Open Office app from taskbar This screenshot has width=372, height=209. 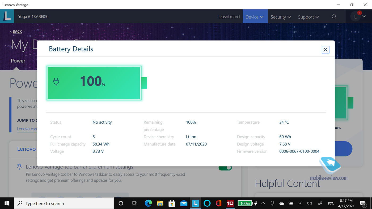[x=219, y=203]
